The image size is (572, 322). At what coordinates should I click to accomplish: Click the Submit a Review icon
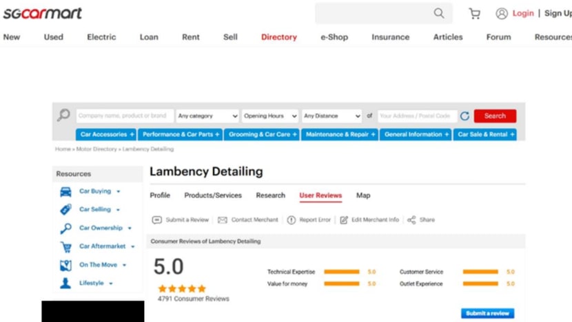157,220
